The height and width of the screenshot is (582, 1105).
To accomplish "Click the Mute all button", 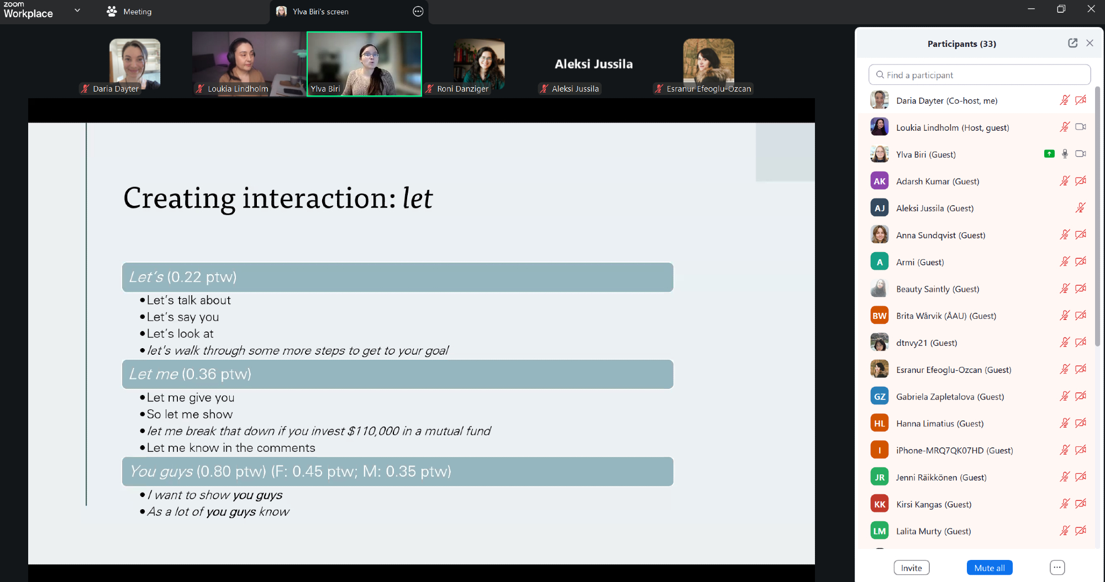I will 989,568.
